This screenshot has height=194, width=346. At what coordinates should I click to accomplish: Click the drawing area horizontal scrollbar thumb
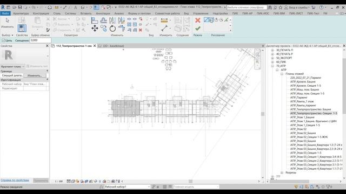point(191,182)
